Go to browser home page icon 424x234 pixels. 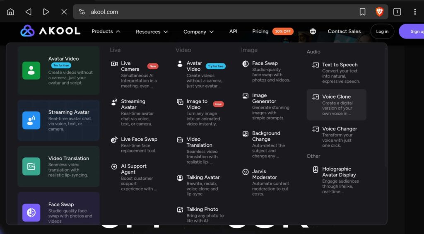10,12
